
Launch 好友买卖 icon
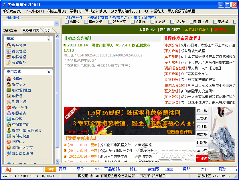coord(9,85)
